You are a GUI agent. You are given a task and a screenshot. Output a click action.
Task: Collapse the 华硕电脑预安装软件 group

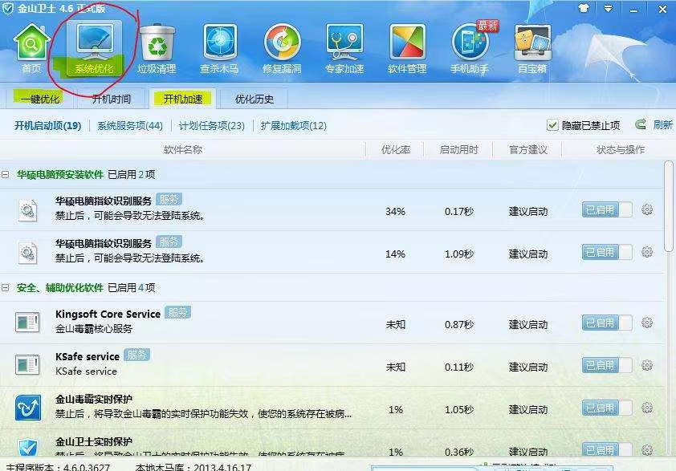coord(7,173)
